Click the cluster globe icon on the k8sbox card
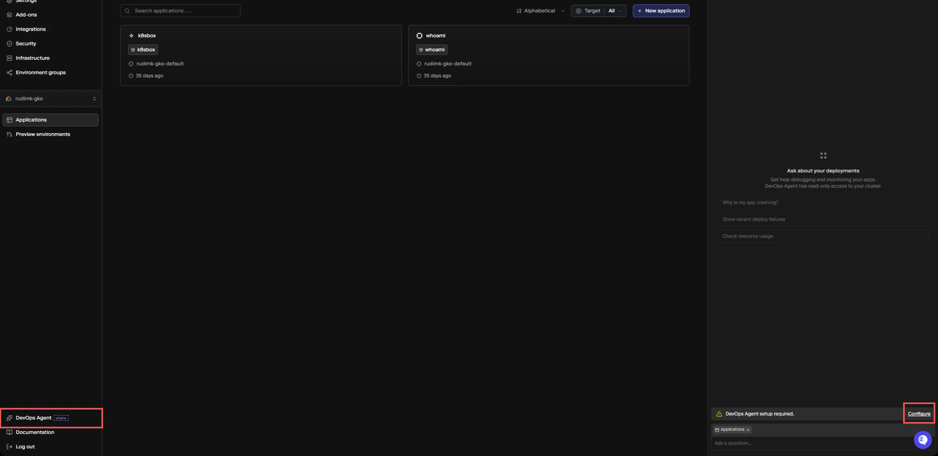The image size is (938, 456). (130, 63)
